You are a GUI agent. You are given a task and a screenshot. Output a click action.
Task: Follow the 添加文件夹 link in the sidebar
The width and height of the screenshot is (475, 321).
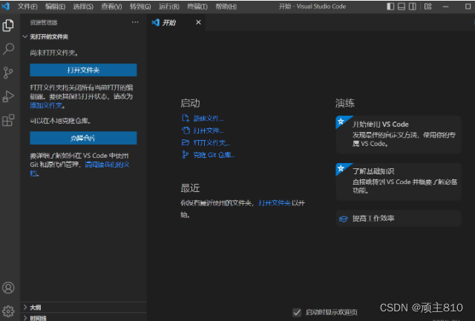(46, 105)
